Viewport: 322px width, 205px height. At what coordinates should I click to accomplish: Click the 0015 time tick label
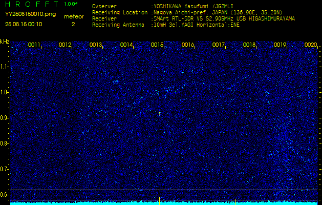[x=157, y=45]
